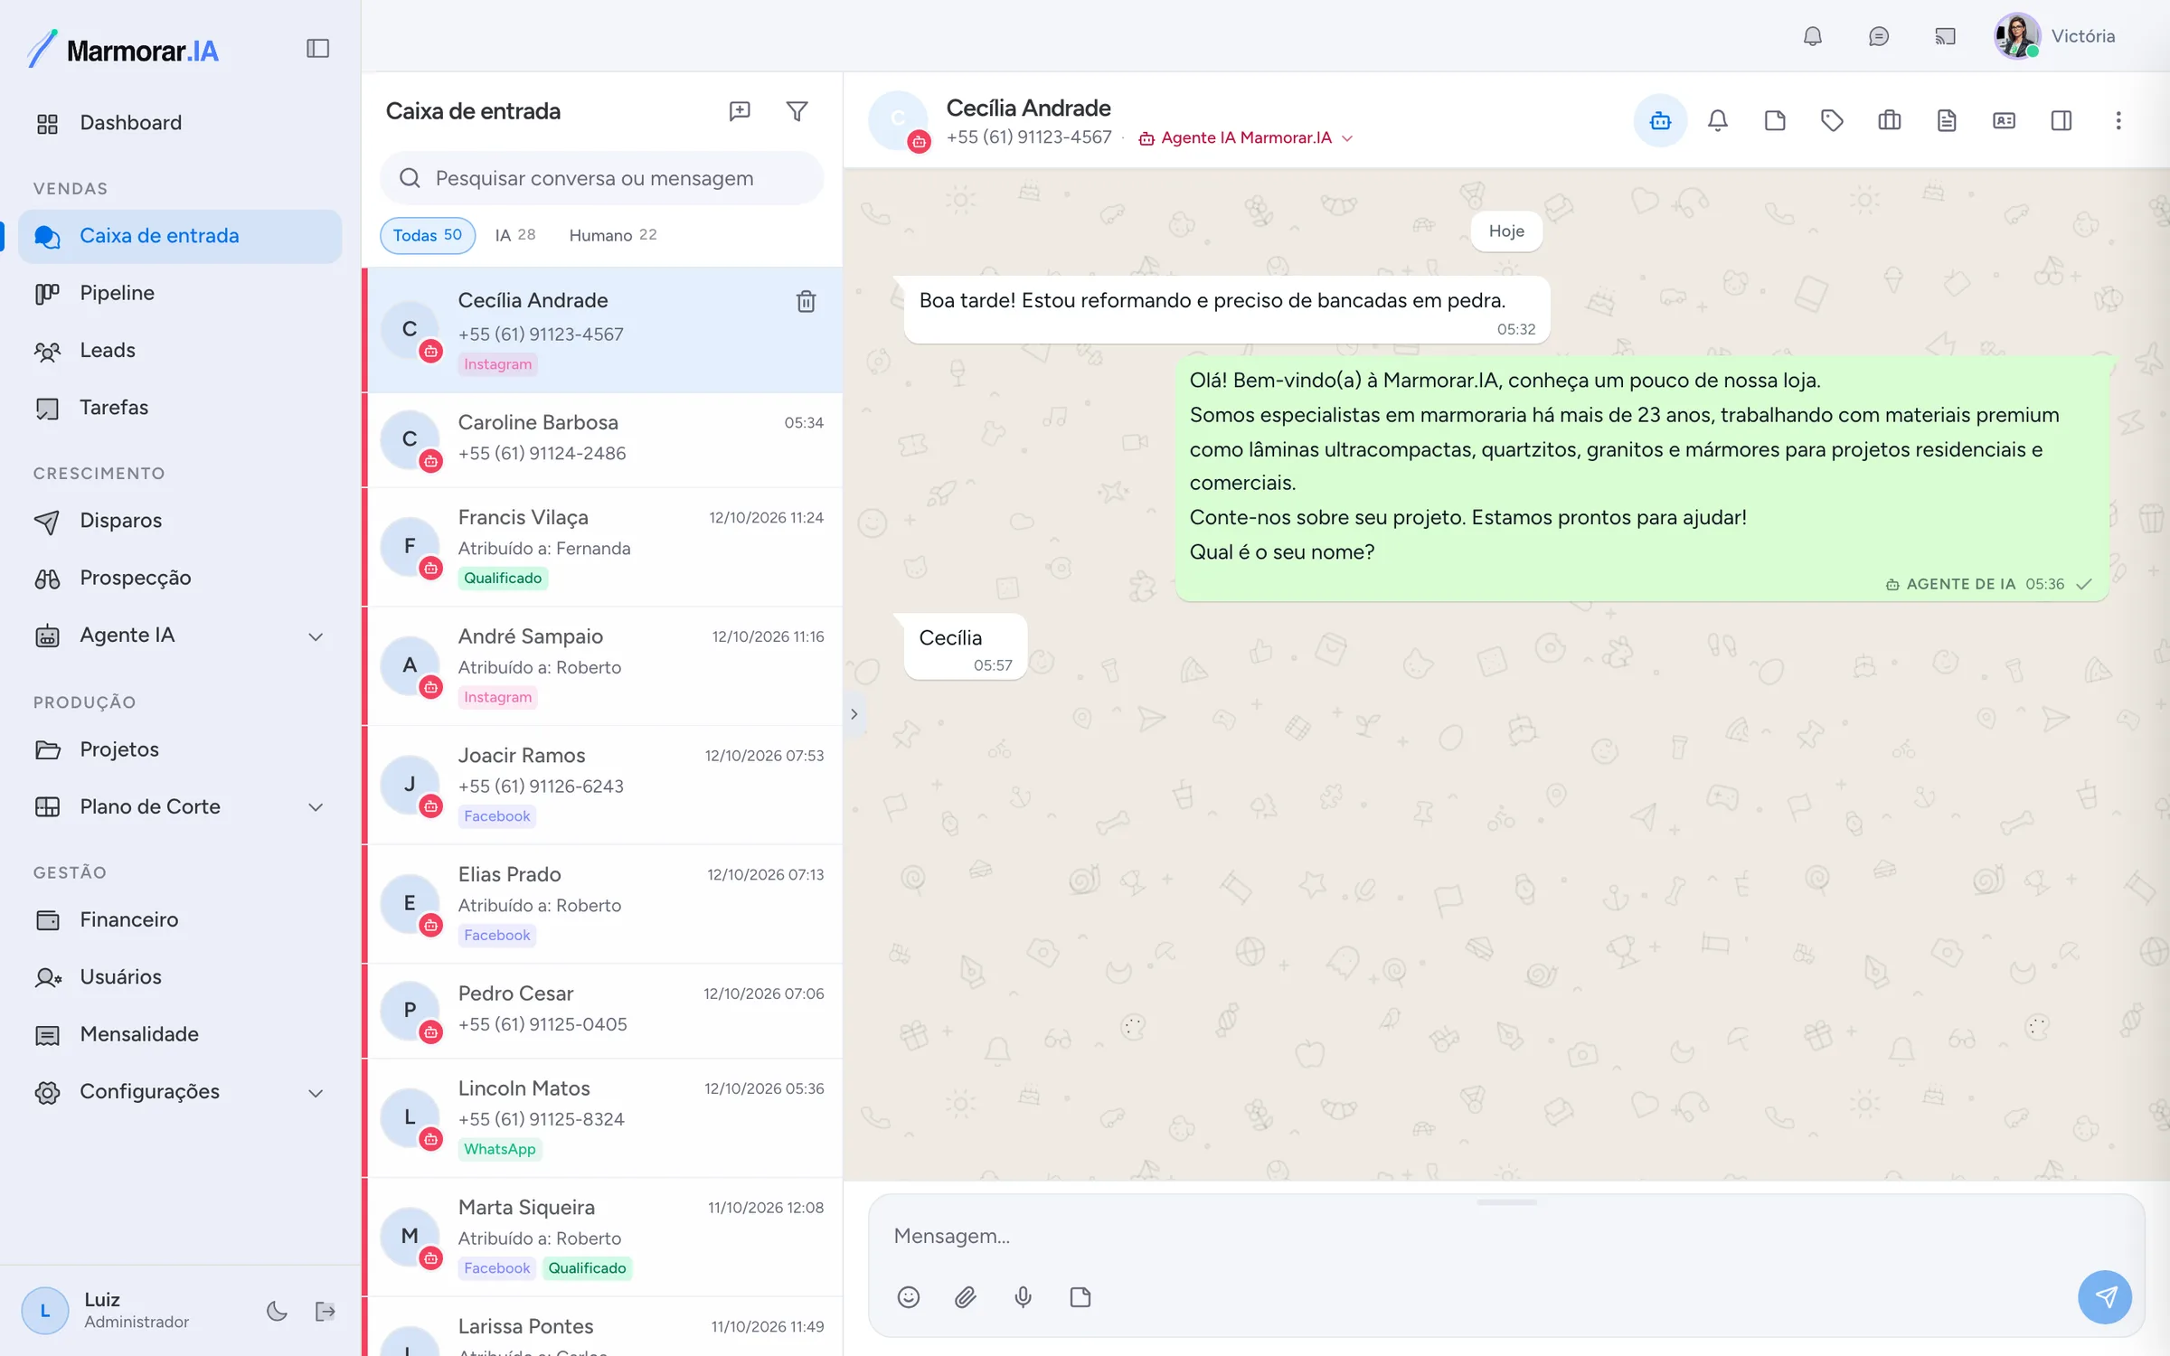Open the inbox filter funnel icon
The width and height of the screenshot is (2170, 1356).
pos(797,111)
